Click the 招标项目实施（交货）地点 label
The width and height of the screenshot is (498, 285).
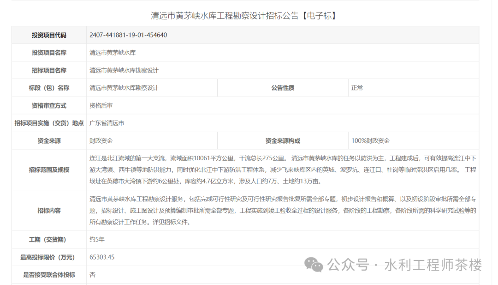click(x=48, y=123)
